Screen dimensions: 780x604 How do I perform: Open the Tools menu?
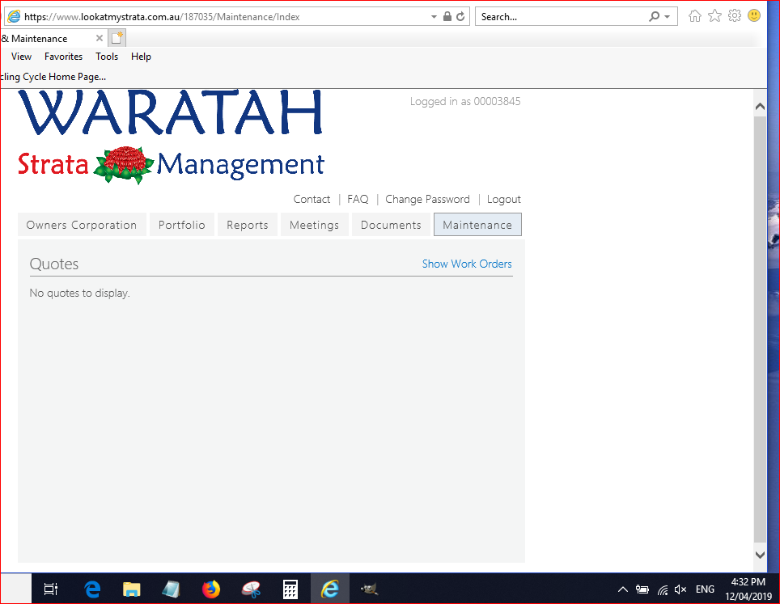pos(107,57)
